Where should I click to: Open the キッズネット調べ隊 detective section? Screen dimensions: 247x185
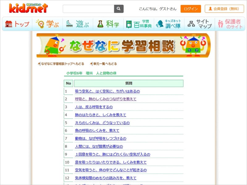click(169, 24)
